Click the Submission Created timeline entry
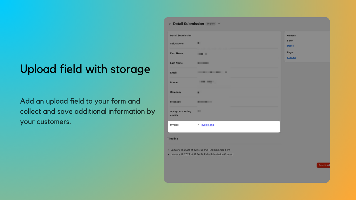The width and height of the screenshot is (356, 200). coord(202,154)
